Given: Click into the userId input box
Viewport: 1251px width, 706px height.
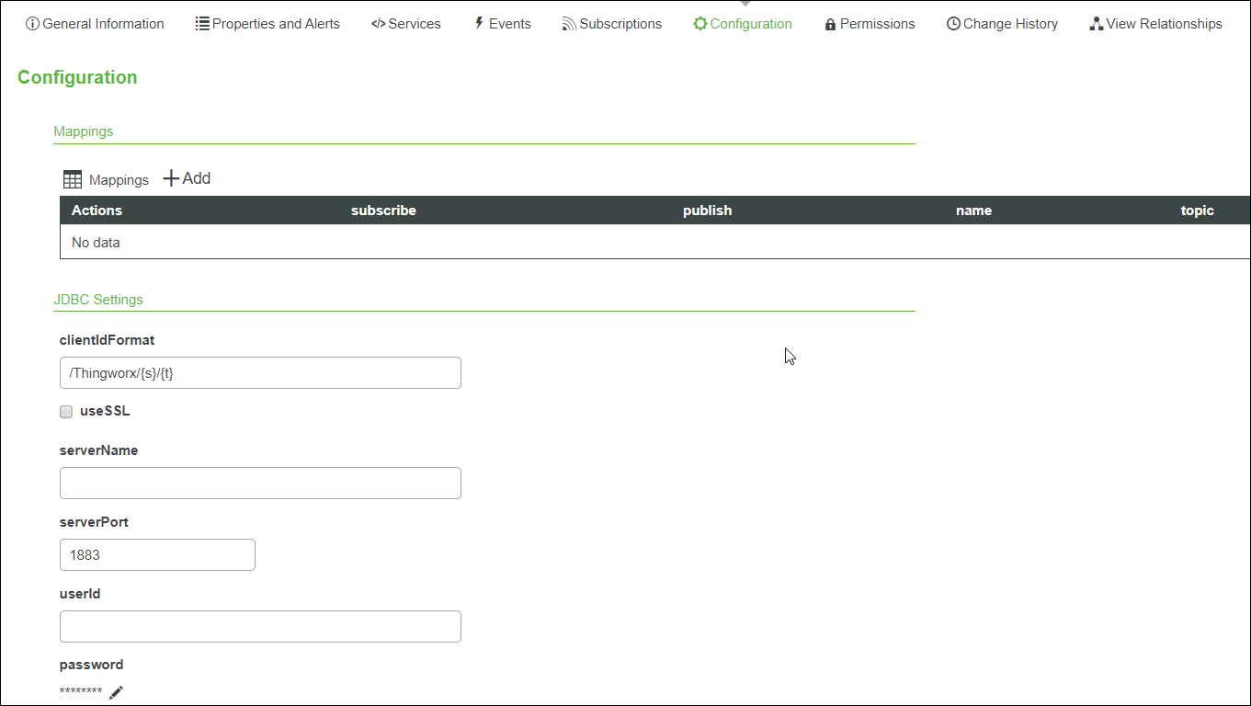Looking at the screenshot, I should (x=260, y=627).
